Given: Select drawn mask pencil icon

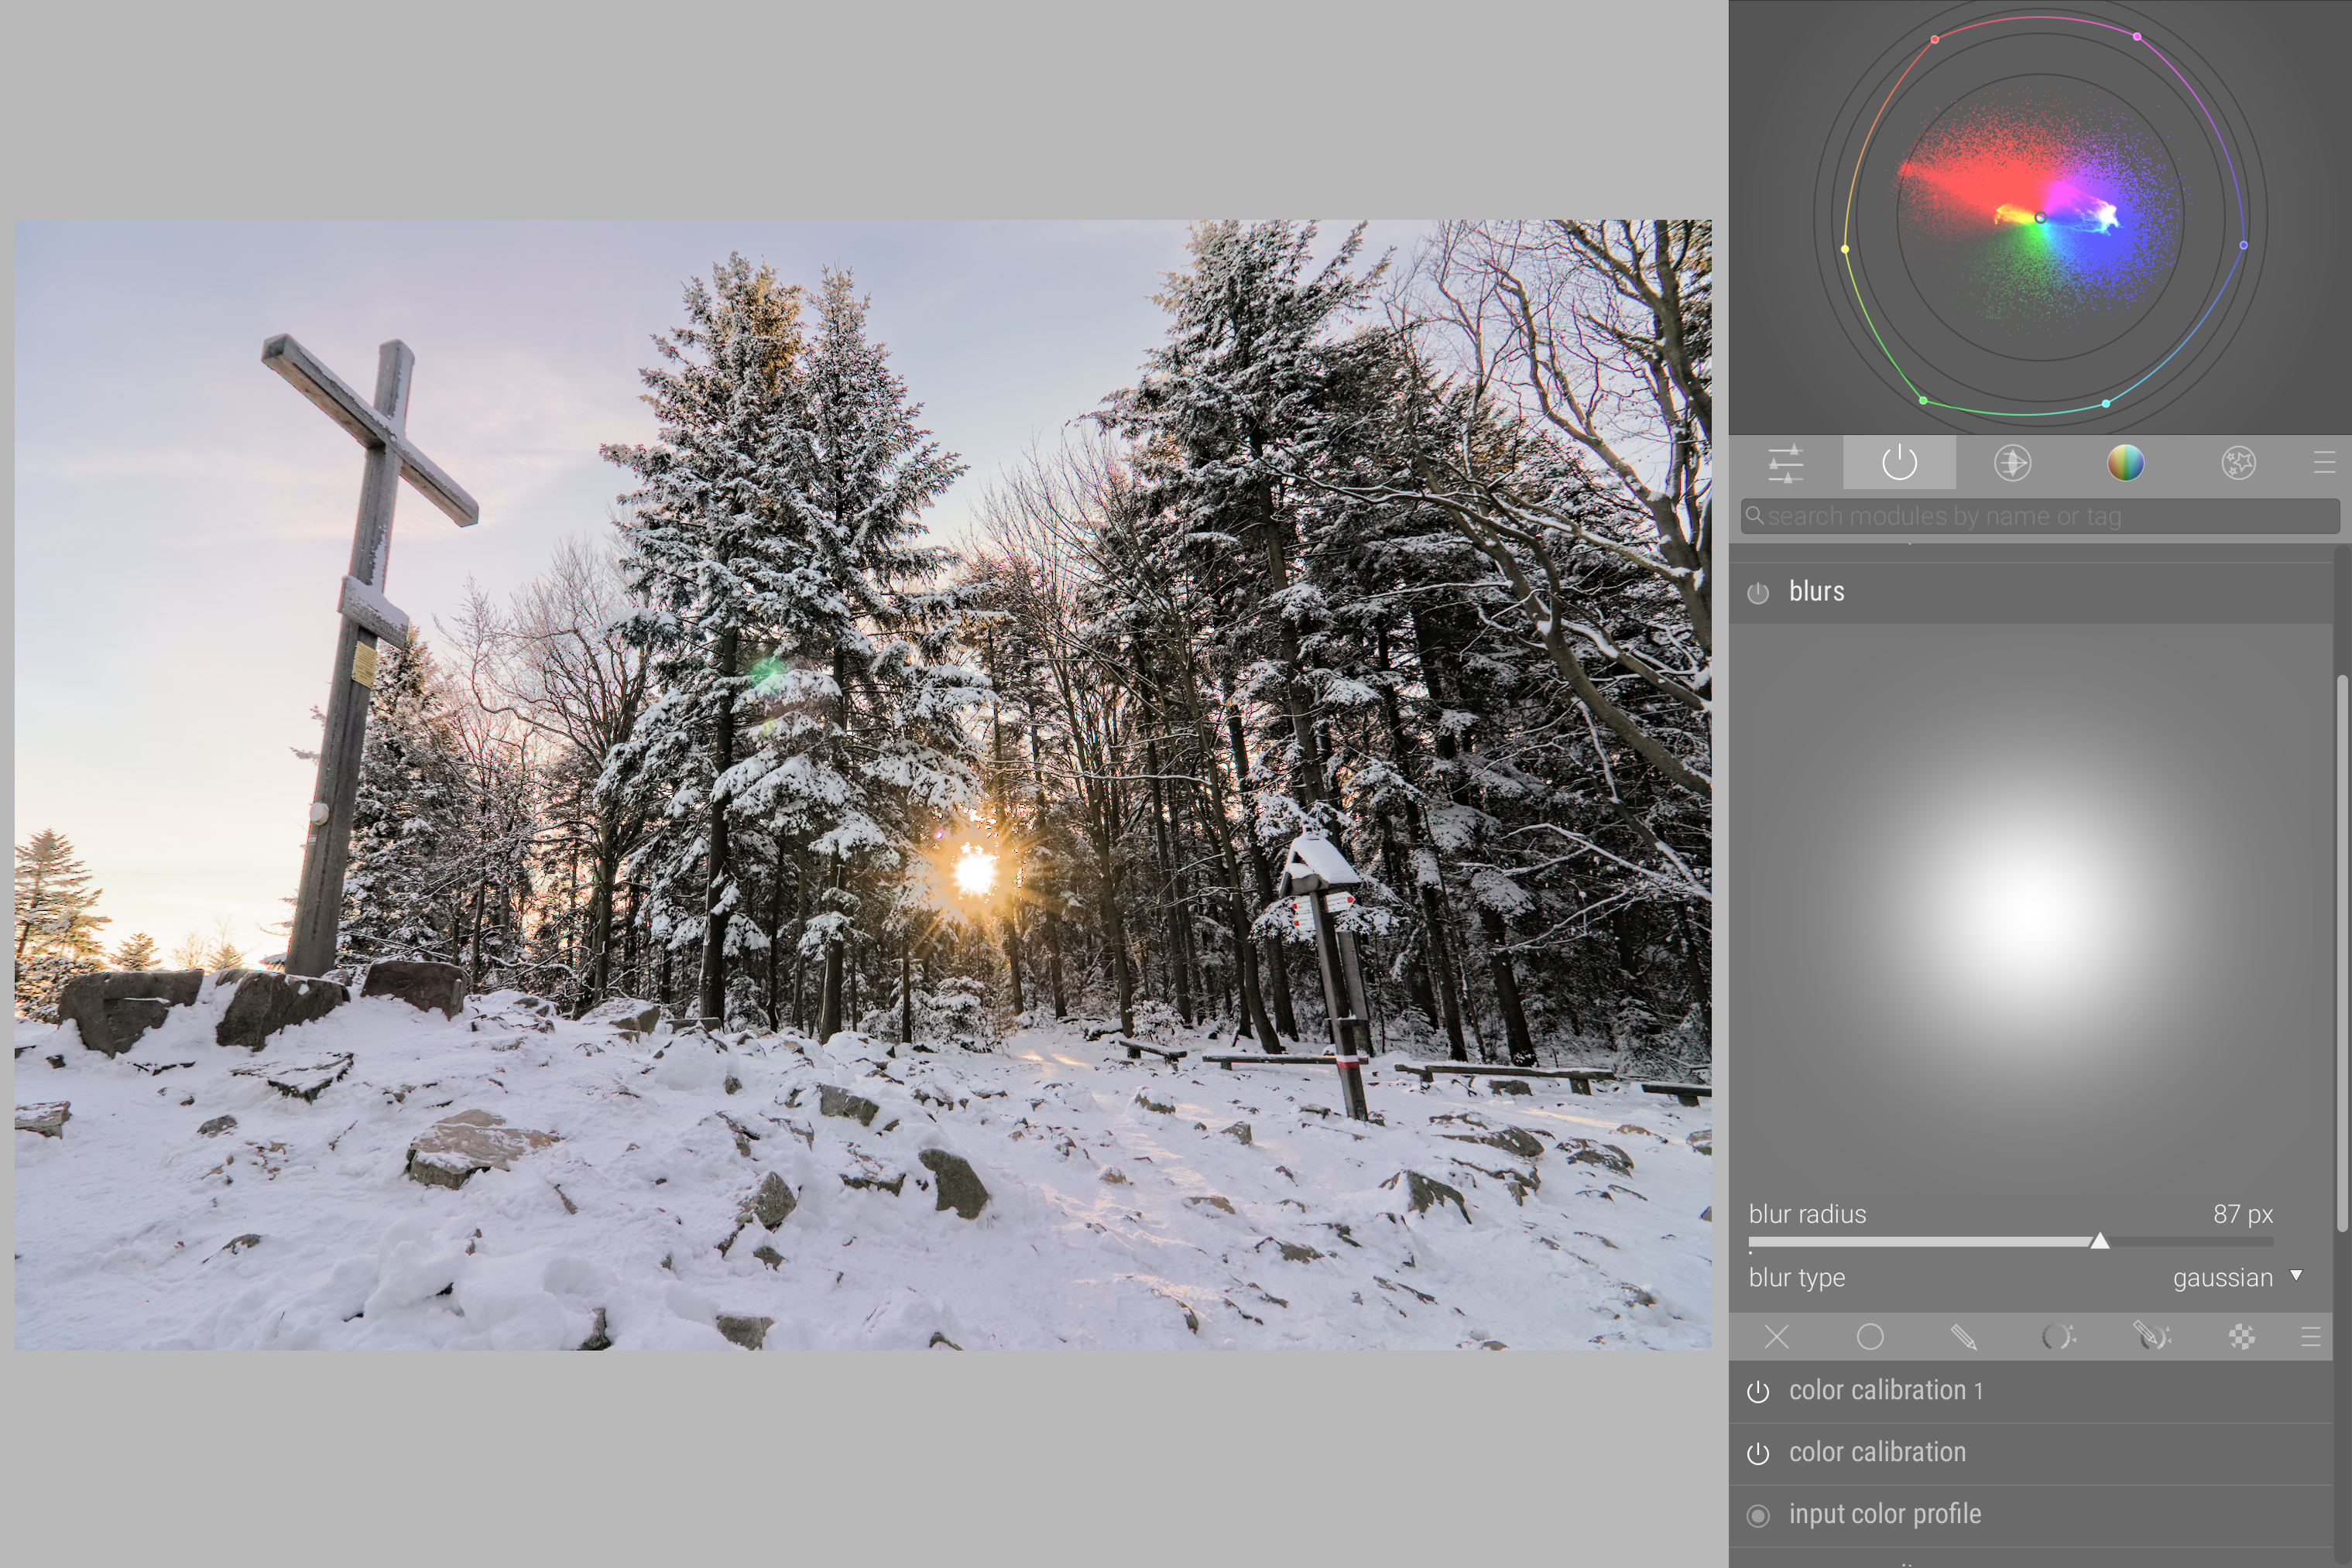Looking at the screenshot, I should (x=1963, y=1337).
